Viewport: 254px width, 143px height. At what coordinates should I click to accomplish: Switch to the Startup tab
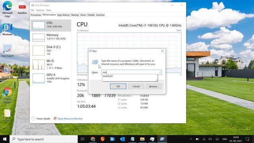(75, 15)
